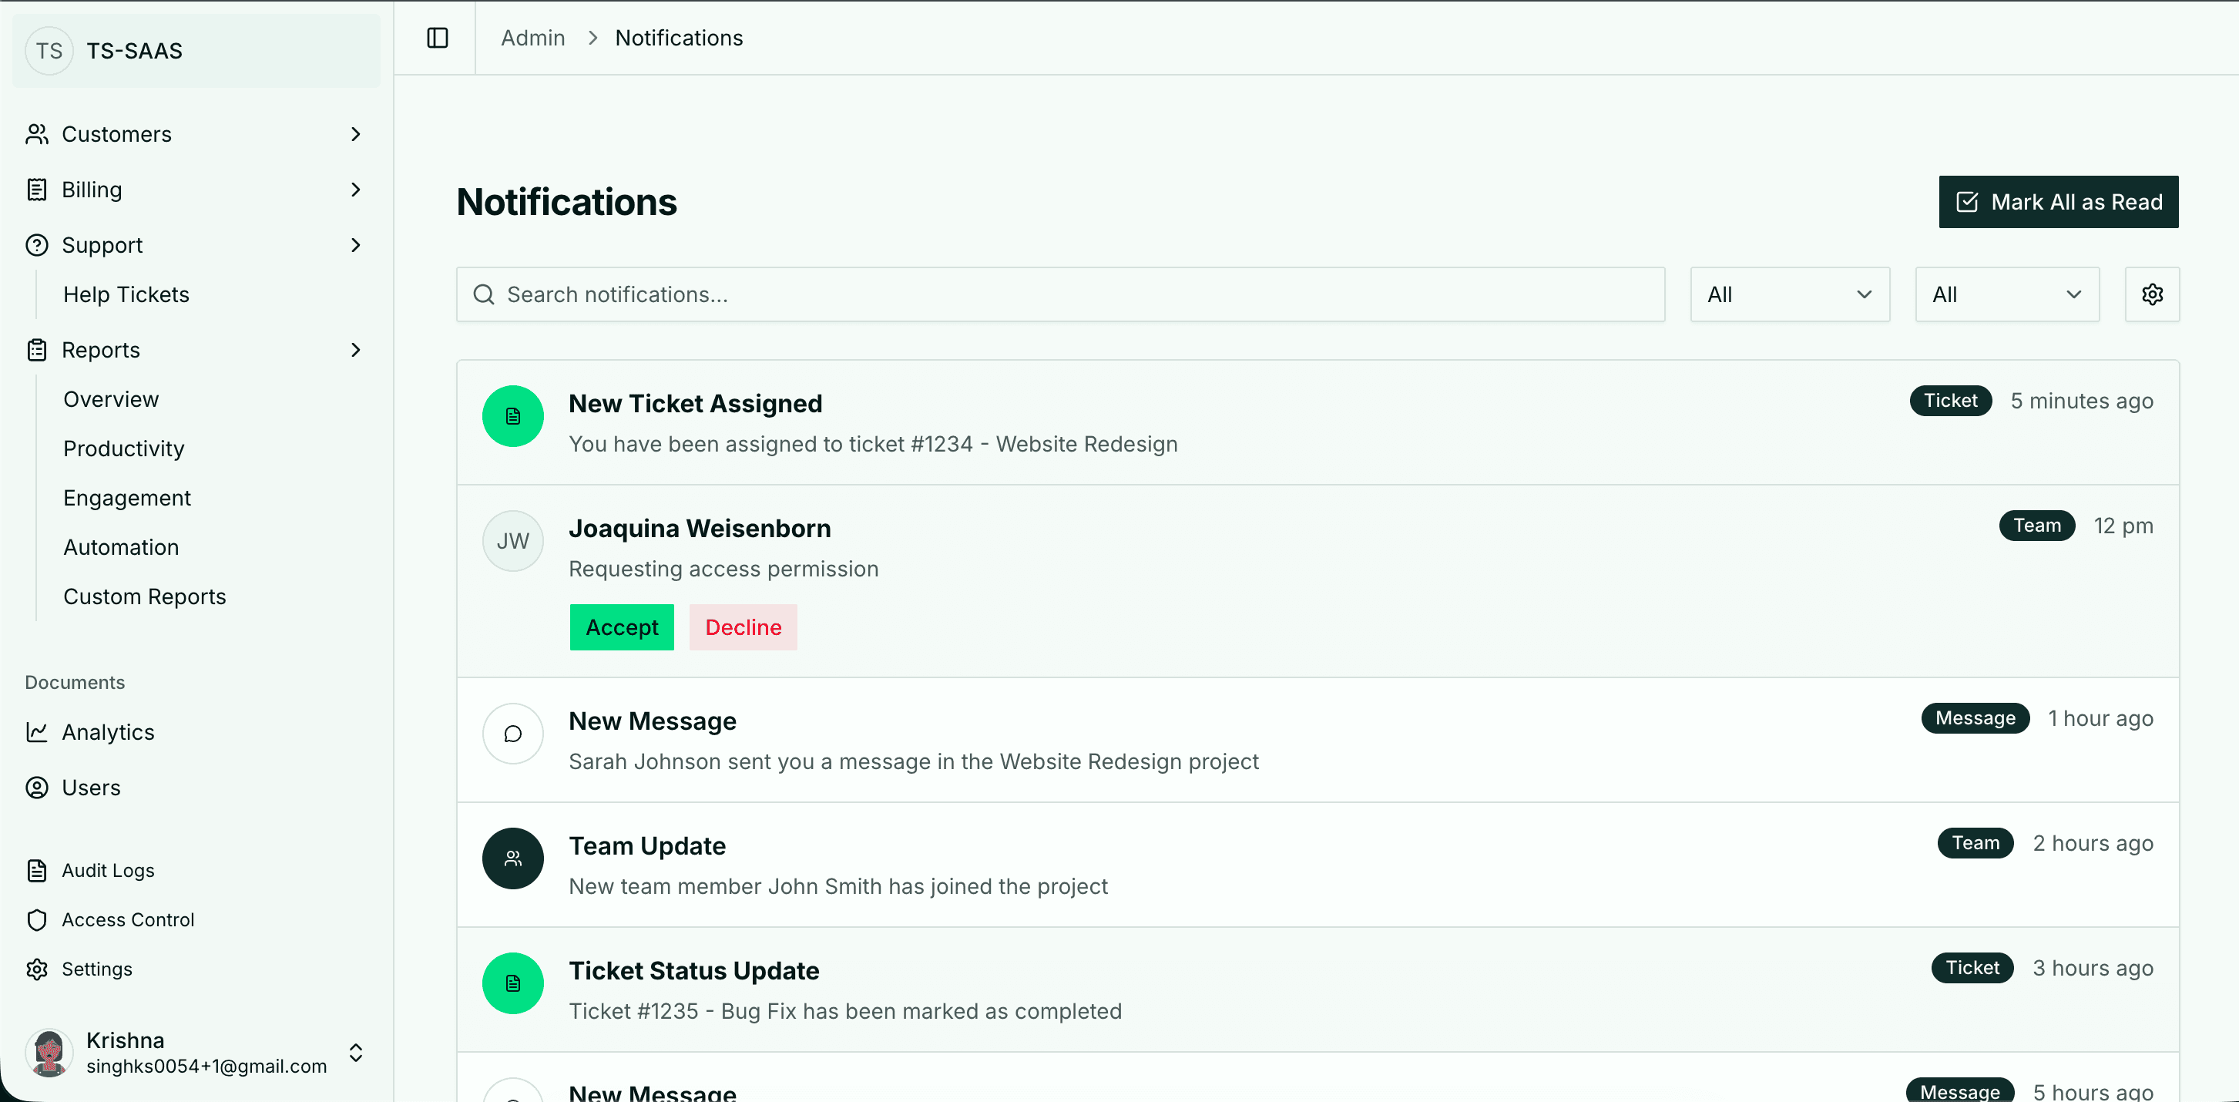Collapse the Reports menu chevron
2239x1102 pixels.
pyautogui.click(x=355, y=350)
